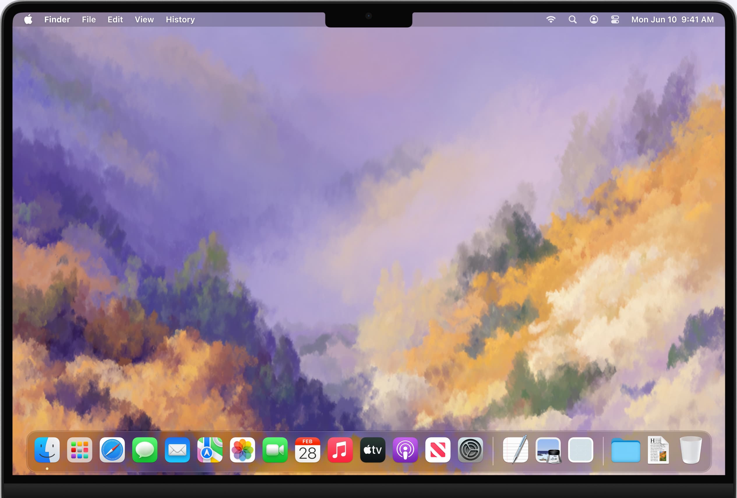This screenshot has height=498, width=737.
Task: Open Spotlight search in menu bar
Action: pyautogui.click(x=572, y=19)
